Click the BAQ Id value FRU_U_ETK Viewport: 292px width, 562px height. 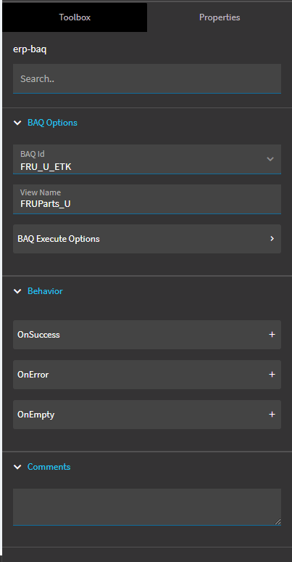click(x=46, y=167)
